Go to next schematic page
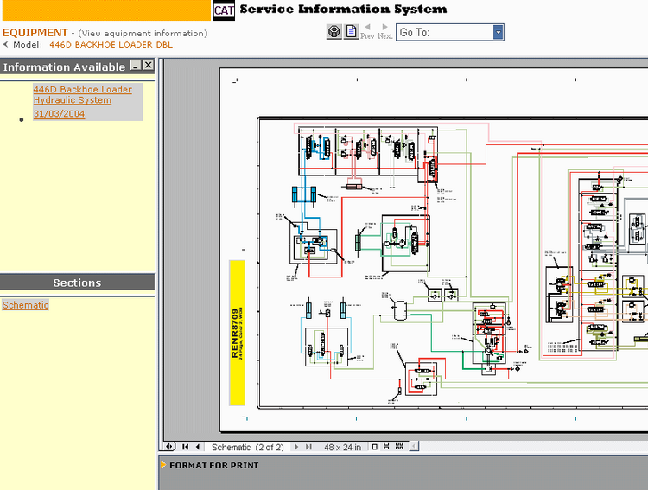 pyautogui.click(x=295, y=447)
